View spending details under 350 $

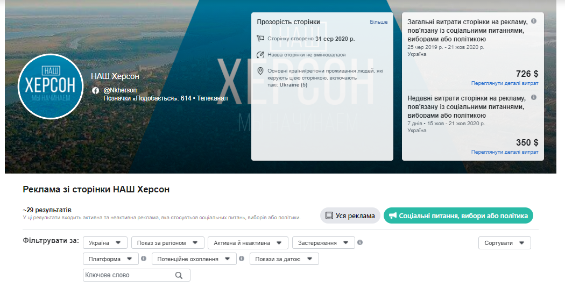pyautogui.click(x=505, y=152)
